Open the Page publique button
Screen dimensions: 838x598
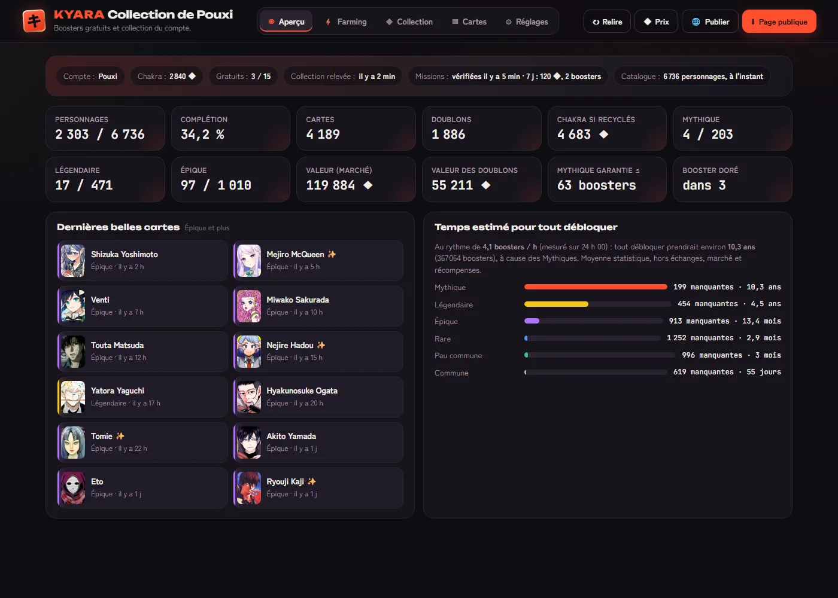779,22
